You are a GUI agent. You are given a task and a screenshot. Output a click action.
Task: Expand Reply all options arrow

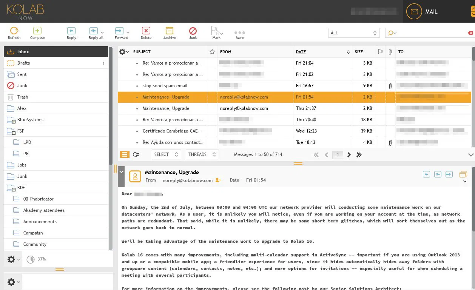[102, 33]
